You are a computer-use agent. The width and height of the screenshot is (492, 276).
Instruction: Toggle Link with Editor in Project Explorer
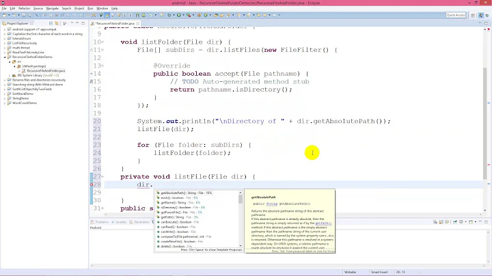[57, 23]
